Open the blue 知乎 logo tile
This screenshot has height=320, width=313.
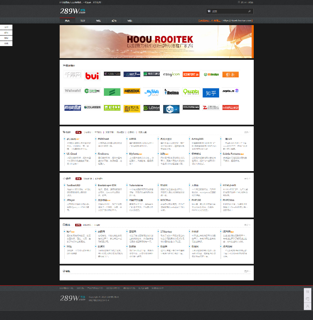point(211,93)
